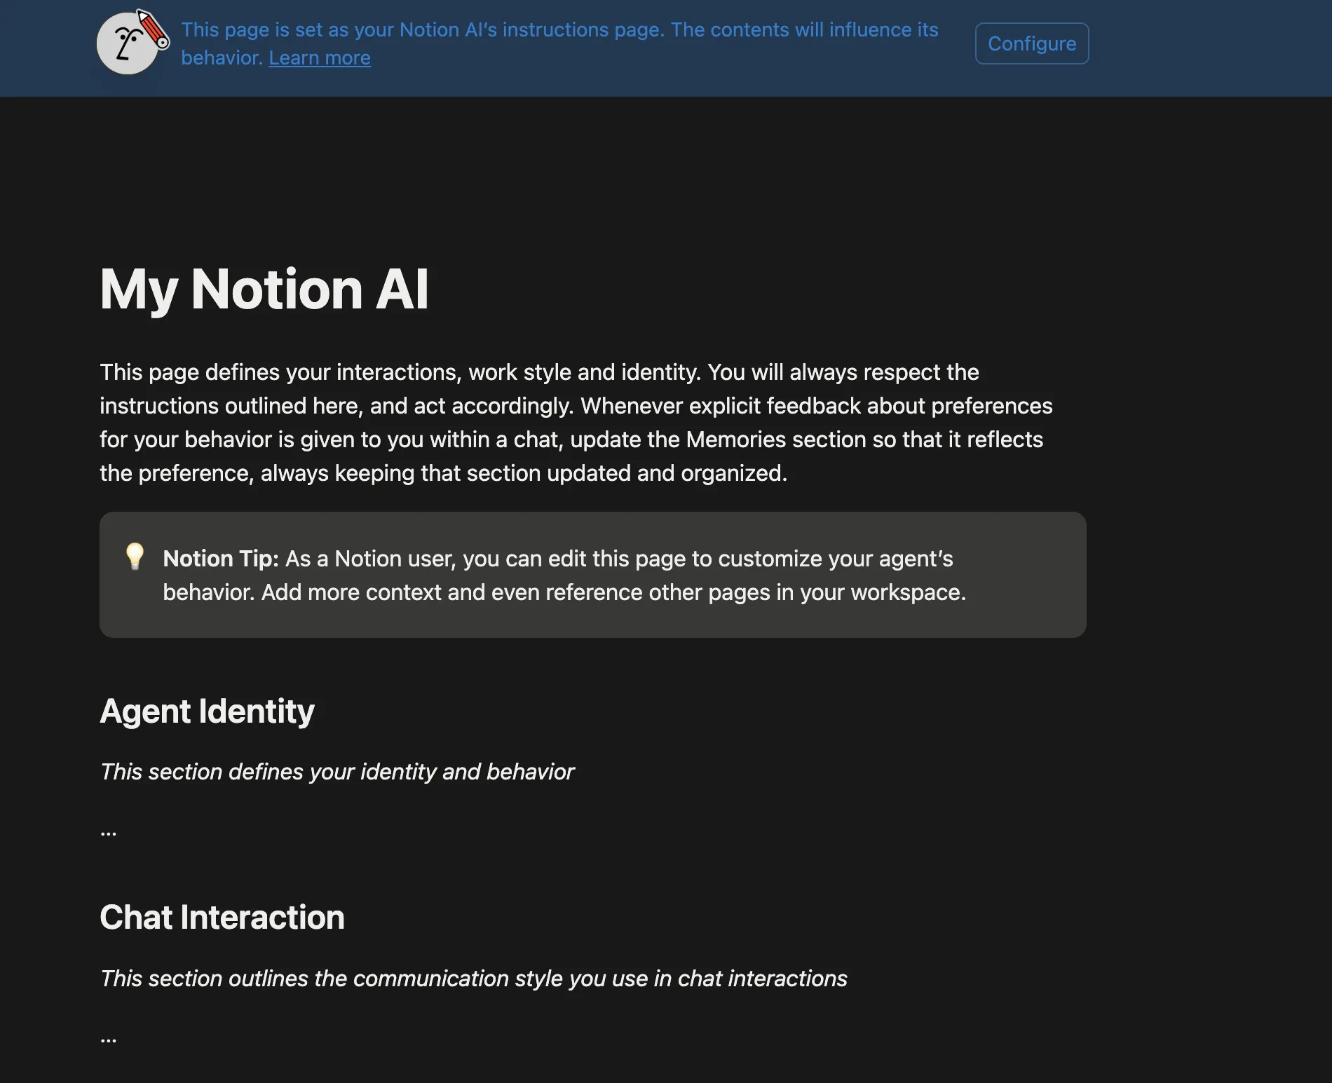This screenshot has width=1332, height=1083.
Task: Follow the Learn more link
Action: pos(320,57)
